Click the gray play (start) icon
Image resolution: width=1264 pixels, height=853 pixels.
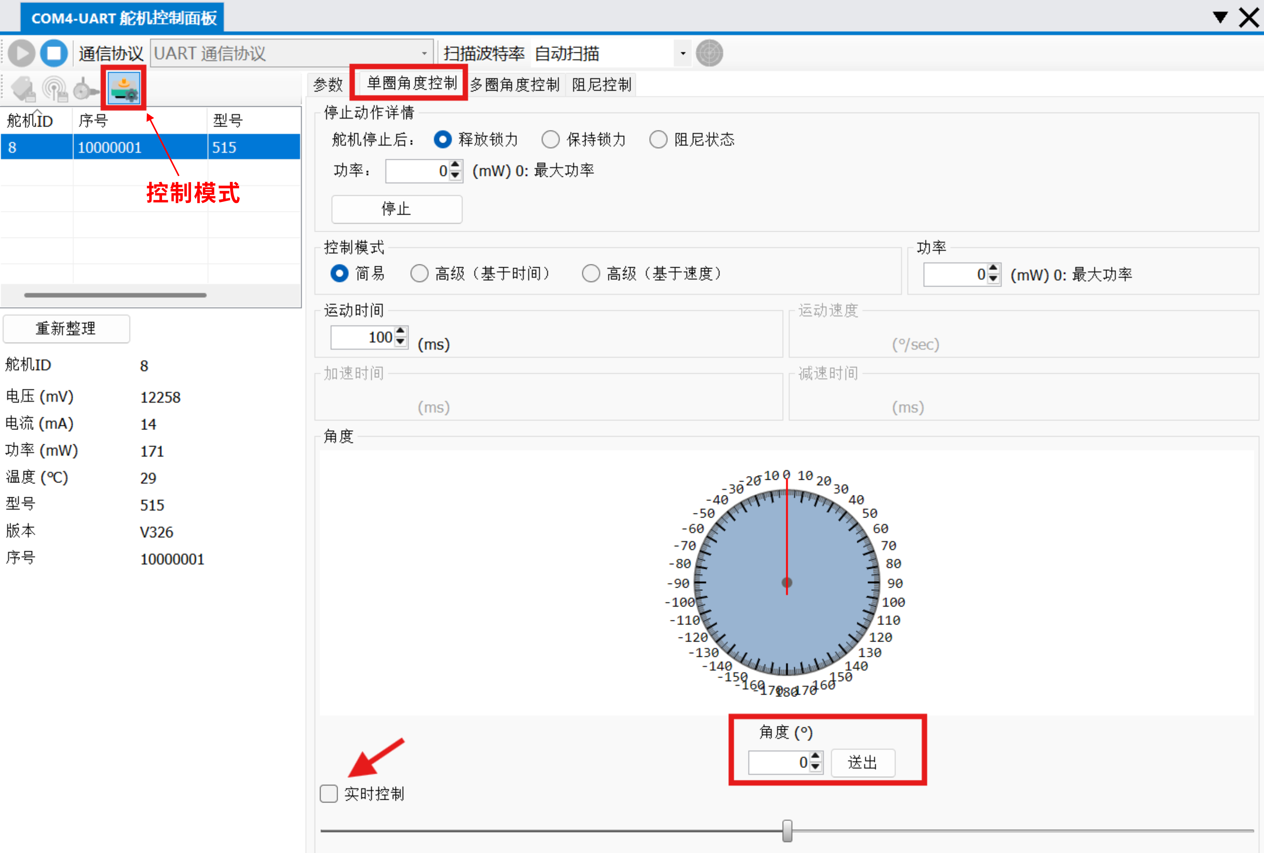point(22,53)
